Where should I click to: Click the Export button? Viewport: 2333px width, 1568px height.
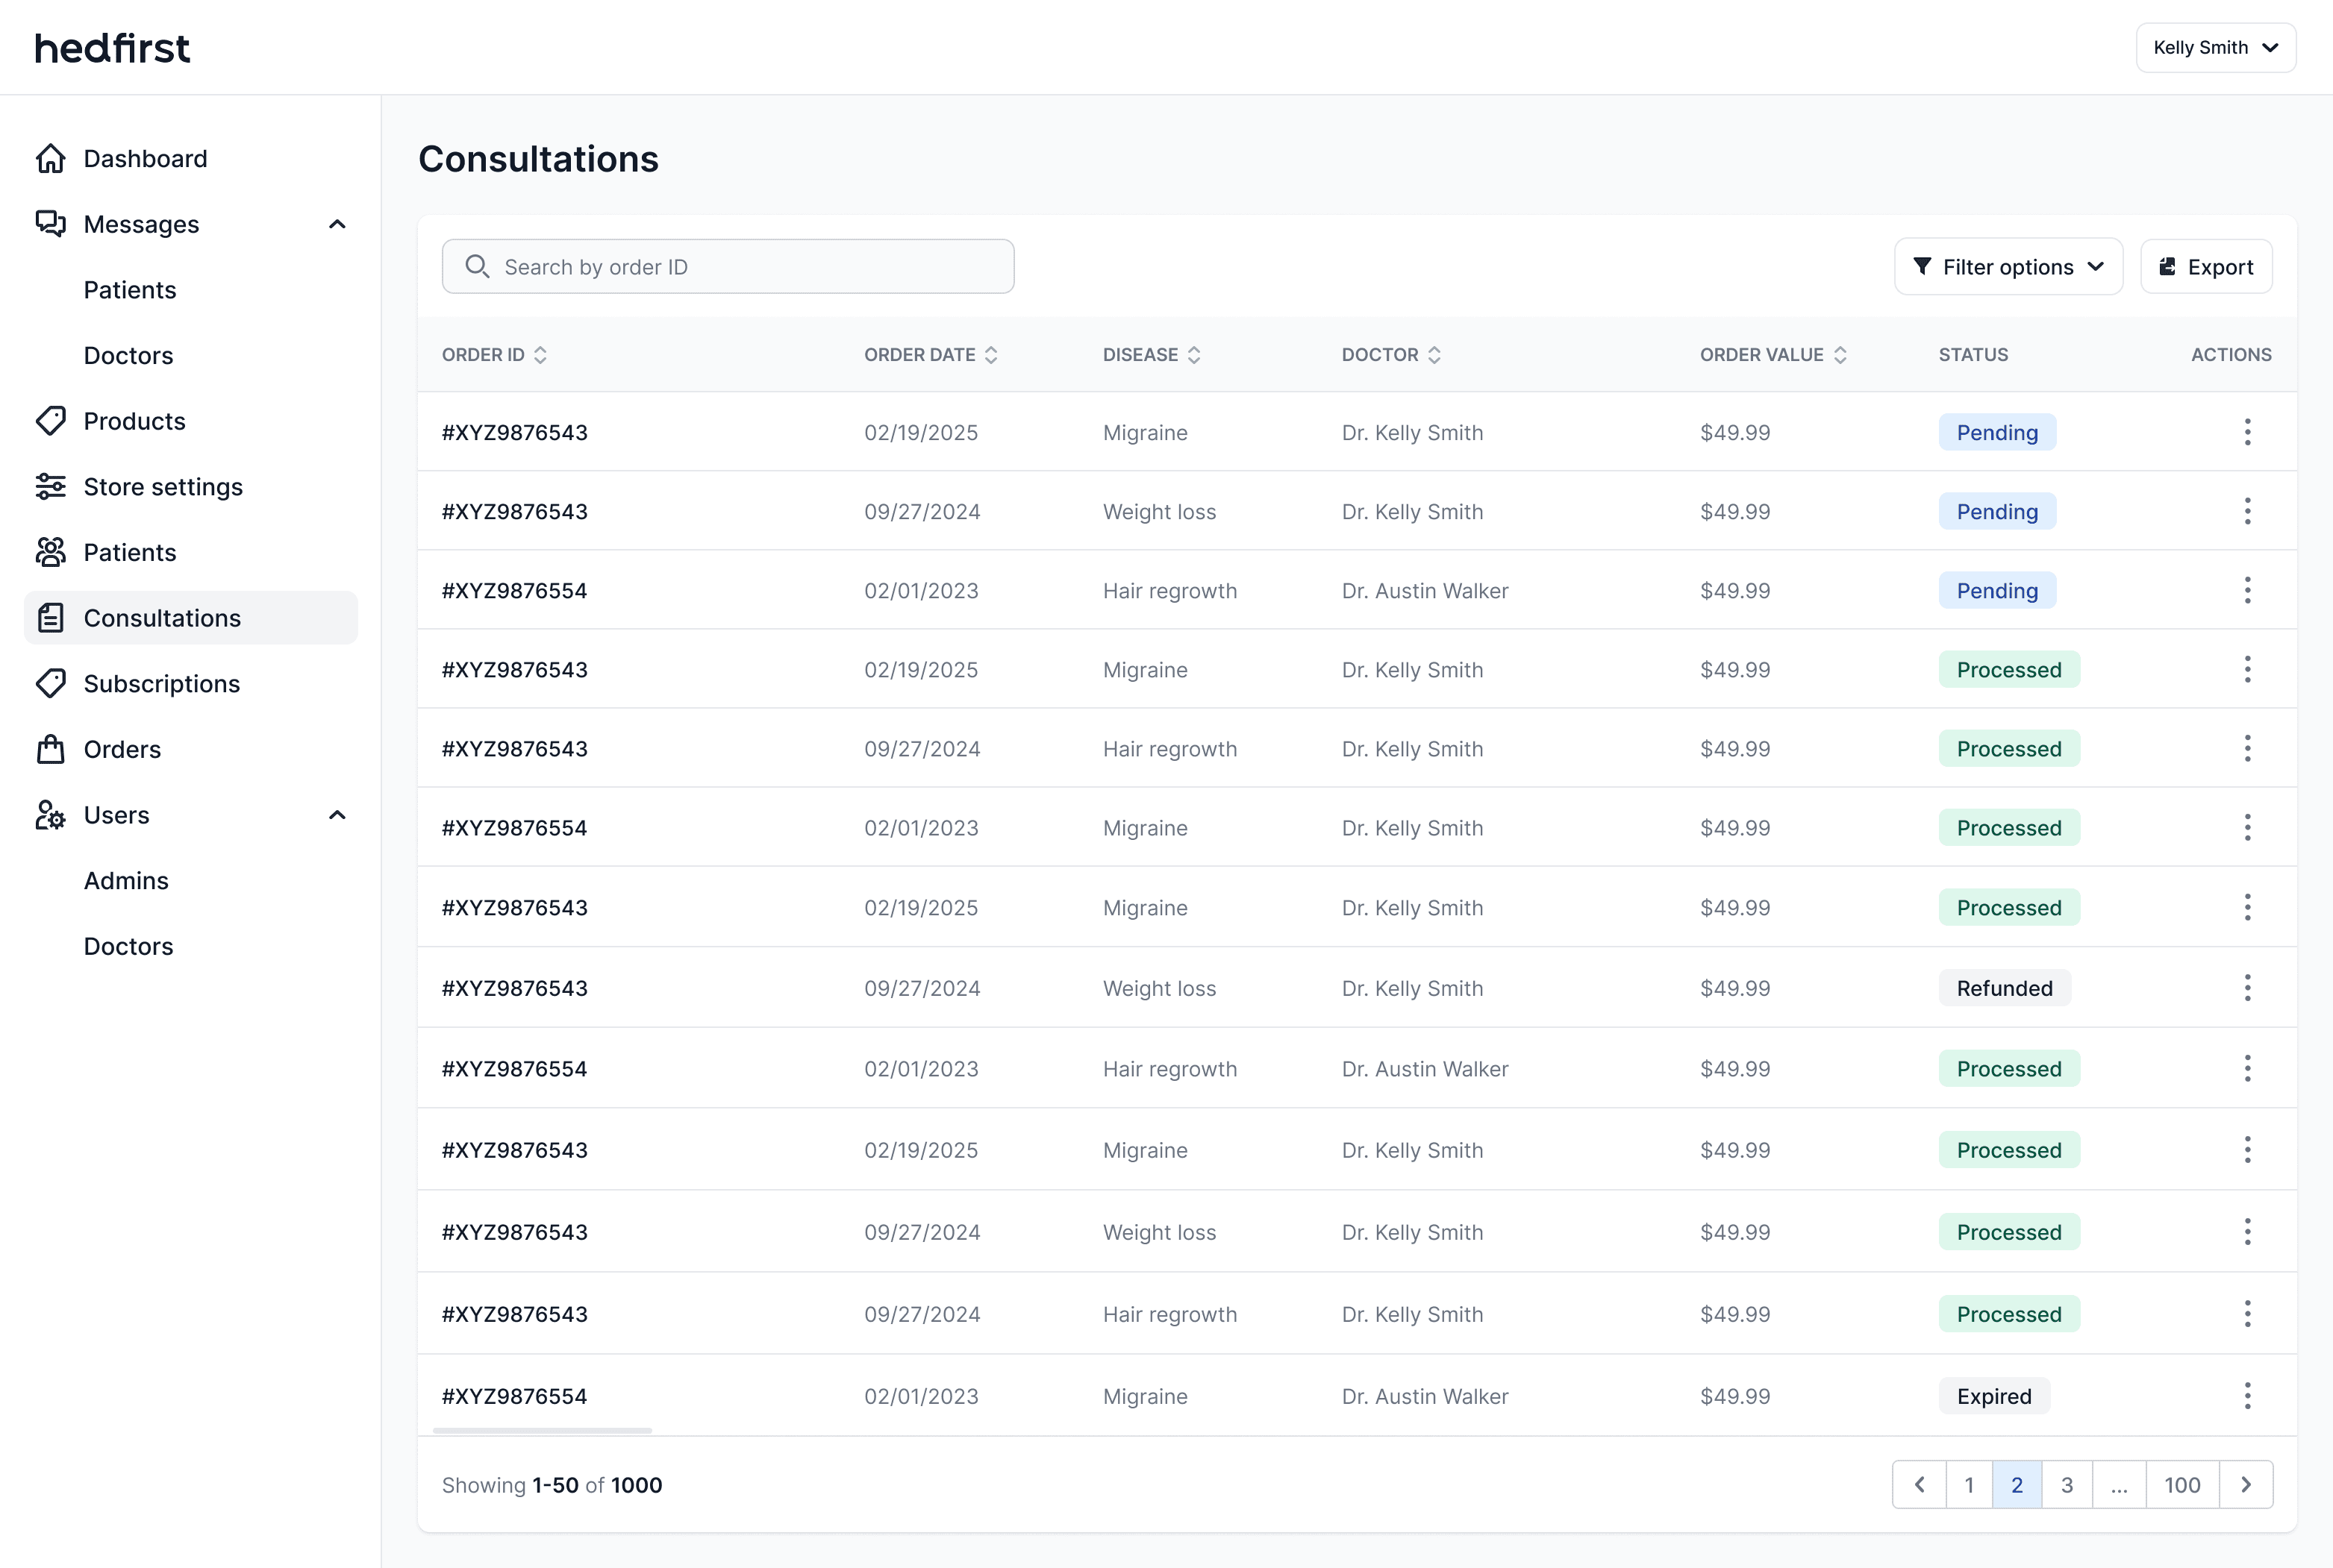[x=2206, y=267]
